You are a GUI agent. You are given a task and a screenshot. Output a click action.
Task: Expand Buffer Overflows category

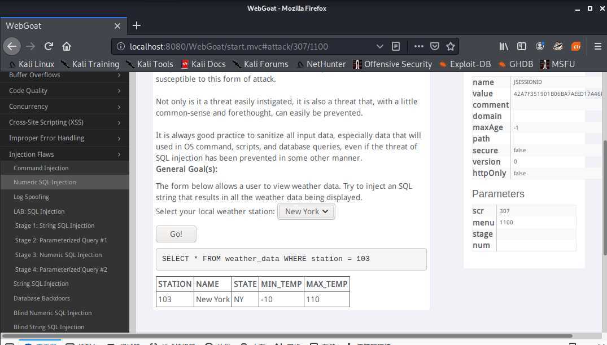coord(64,75)
